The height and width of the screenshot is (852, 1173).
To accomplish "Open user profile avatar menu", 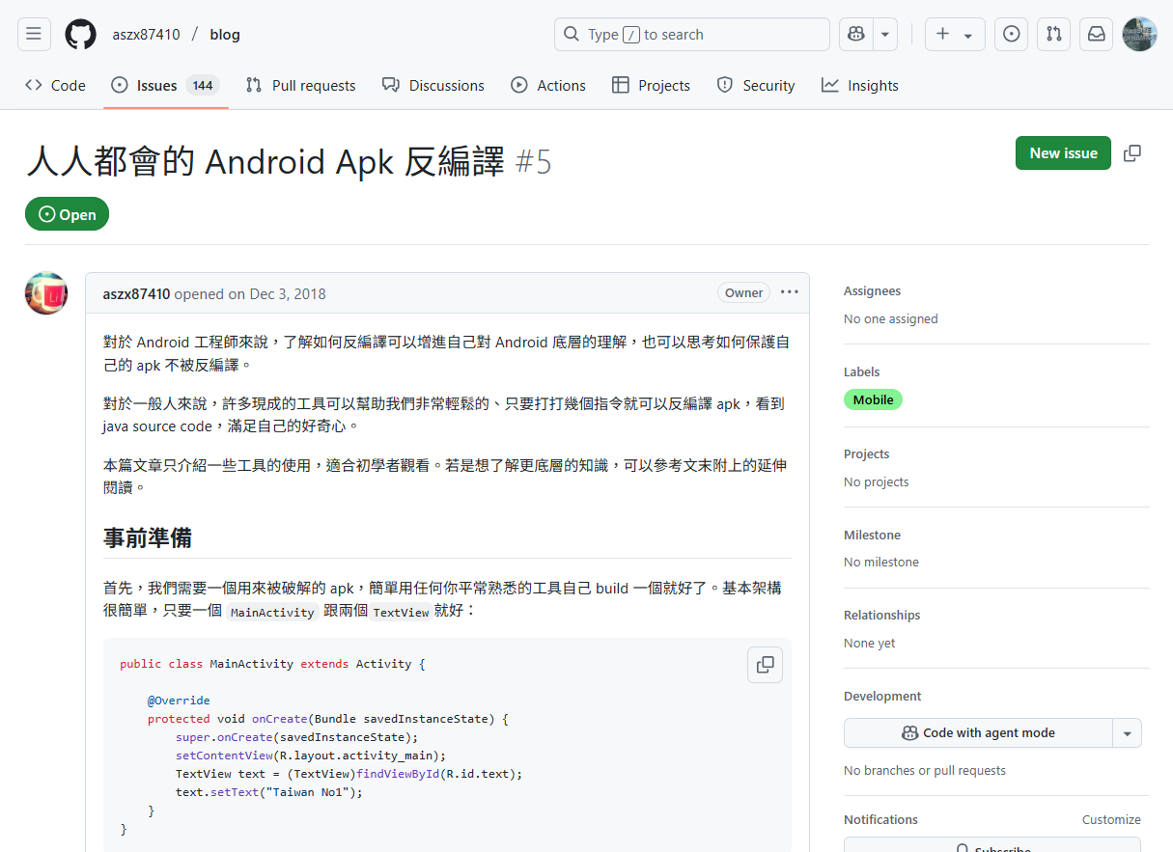I will coord(1139,35).
